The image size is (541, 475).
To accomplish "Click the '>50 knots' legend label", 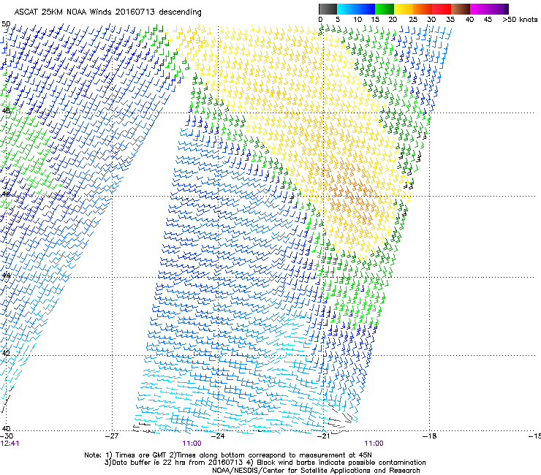I will [x=520, y=20].
